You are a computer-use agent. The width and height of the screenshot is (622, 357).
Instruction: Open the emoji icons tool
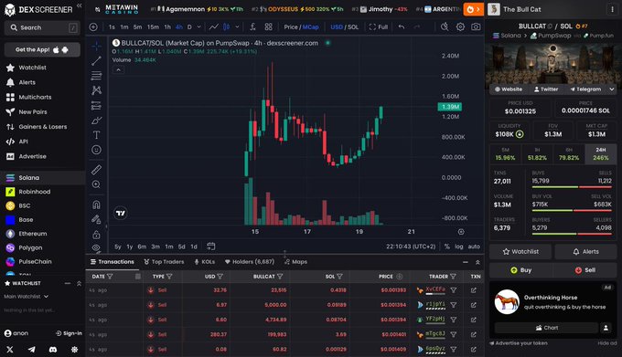(96, 150)
